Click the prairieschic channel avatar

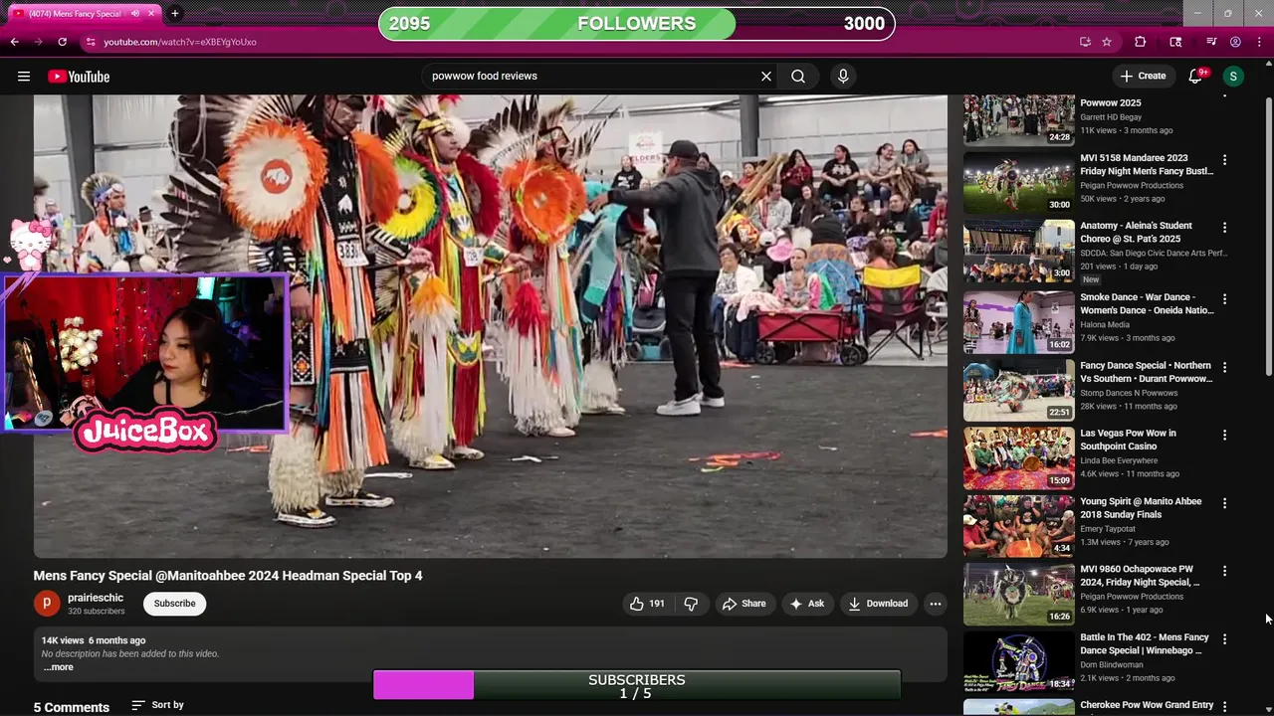click(47, 604)
